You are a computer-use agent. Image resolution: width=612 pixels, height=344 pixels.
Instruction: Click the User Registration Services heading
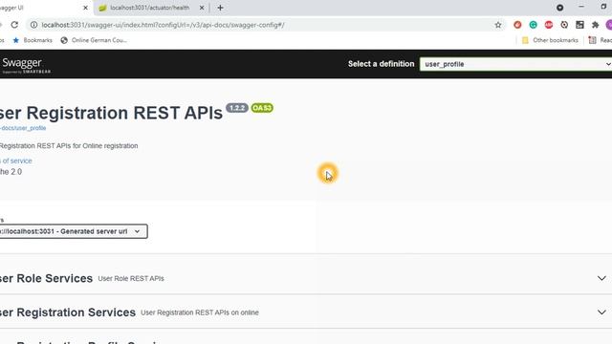coord(68,312)
